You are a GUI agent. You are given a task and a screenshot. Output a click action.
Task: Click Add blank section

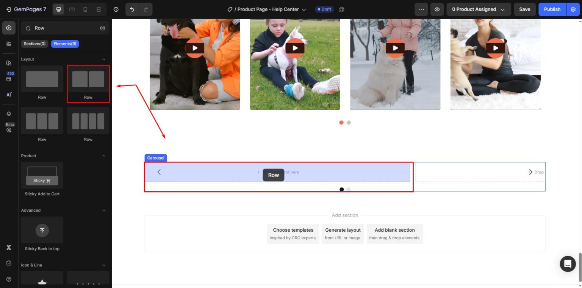point(394,234)
